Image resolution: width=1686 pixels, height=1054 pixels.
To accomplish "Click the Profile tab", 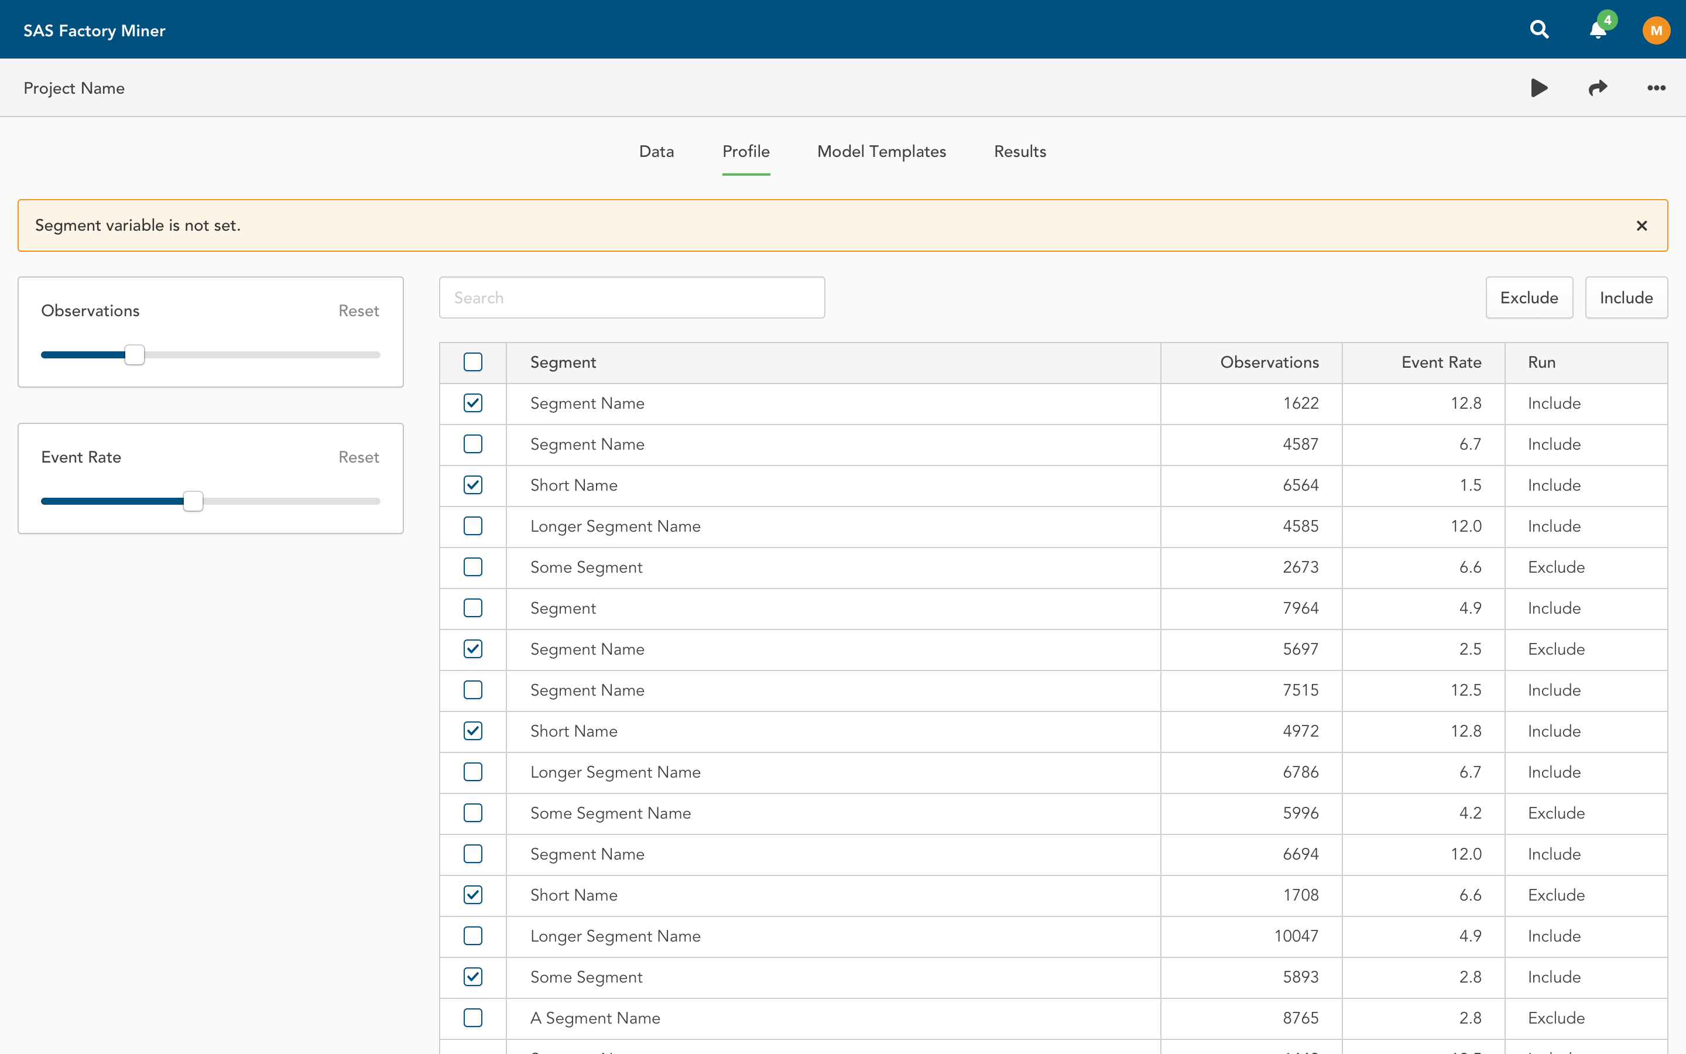I will (x=745, y=150).
